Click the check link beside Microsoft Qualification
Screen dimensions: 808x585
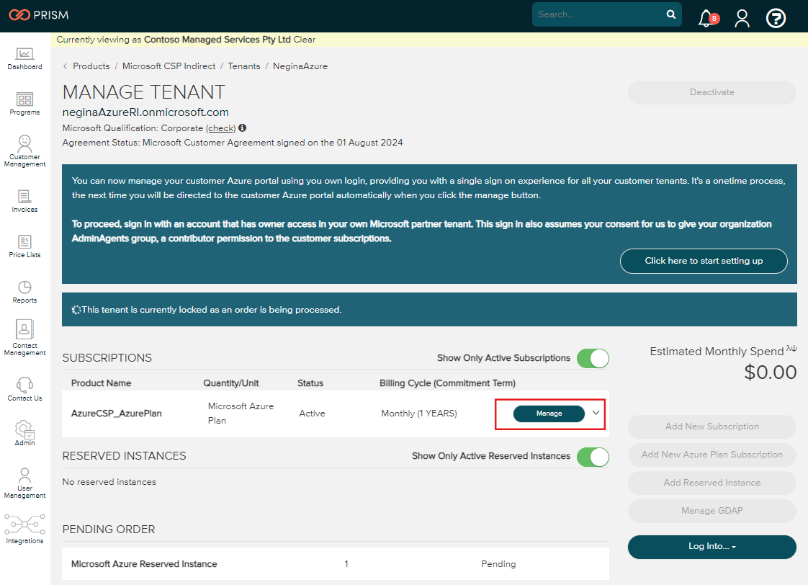point(221,128)
